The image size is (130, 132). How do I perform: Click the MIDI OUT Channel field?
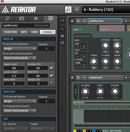point(47,101)
